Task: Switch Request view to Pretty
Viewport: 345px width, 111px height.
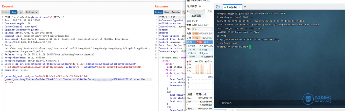Action: click(x=5, y=12)
